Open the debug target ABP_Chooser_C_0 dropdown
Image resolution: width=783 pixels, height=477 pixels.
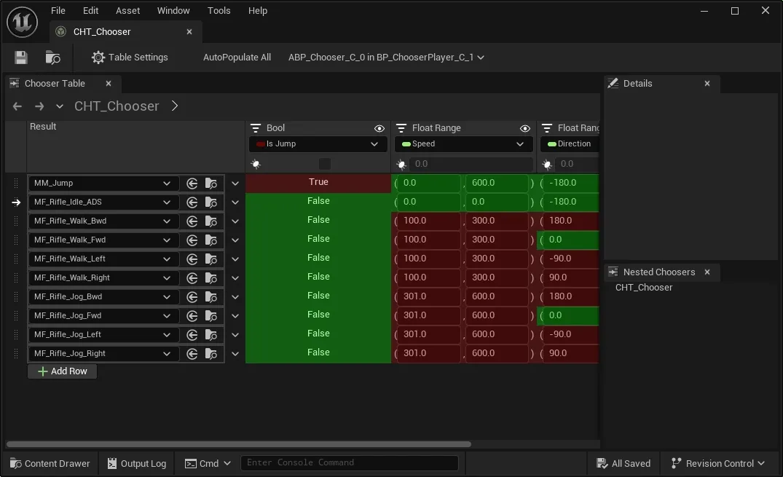[386, 58]
